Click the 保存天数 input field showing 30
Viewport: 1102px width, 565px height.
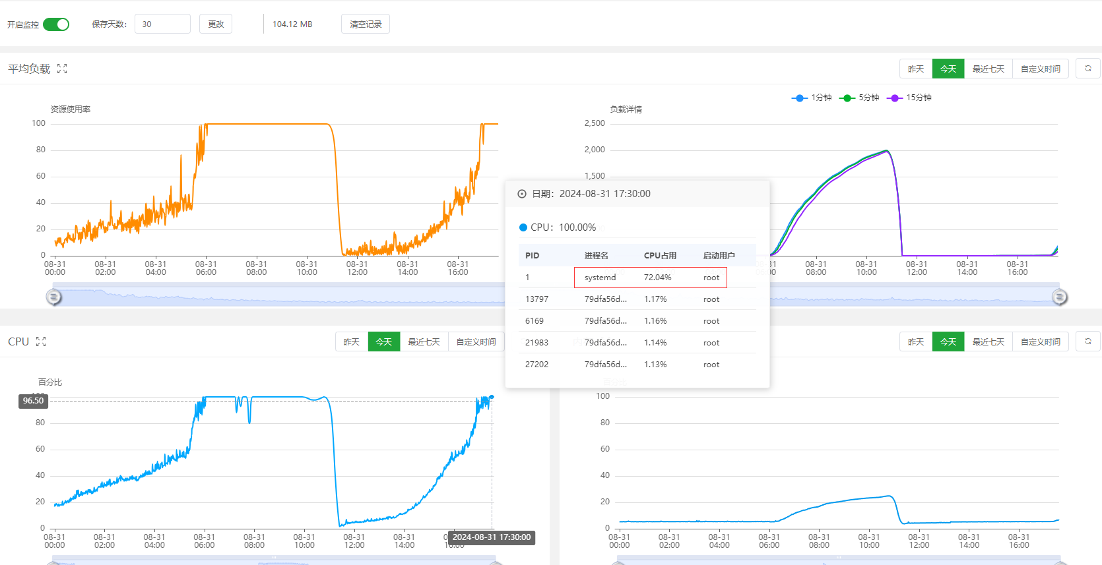click(x=162, y=24)
